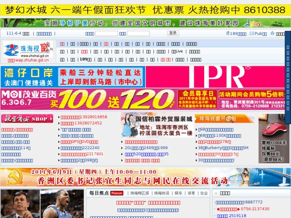Click the red listing 0756-2137430
The image size is (291, 218).
pyautogui.click(x=243, y=209)
